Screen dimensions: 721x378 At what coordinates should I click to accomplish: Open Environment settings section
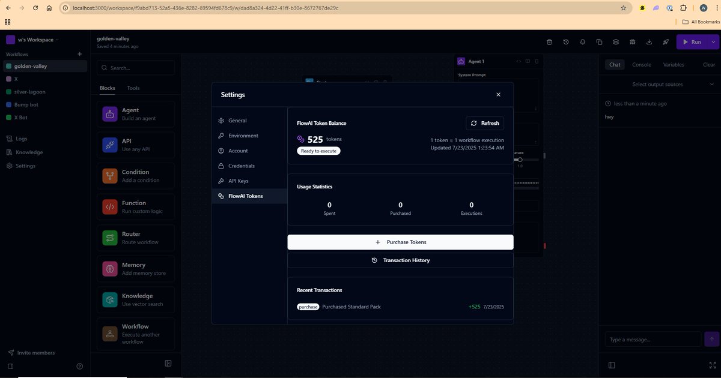tap(249, 136)
